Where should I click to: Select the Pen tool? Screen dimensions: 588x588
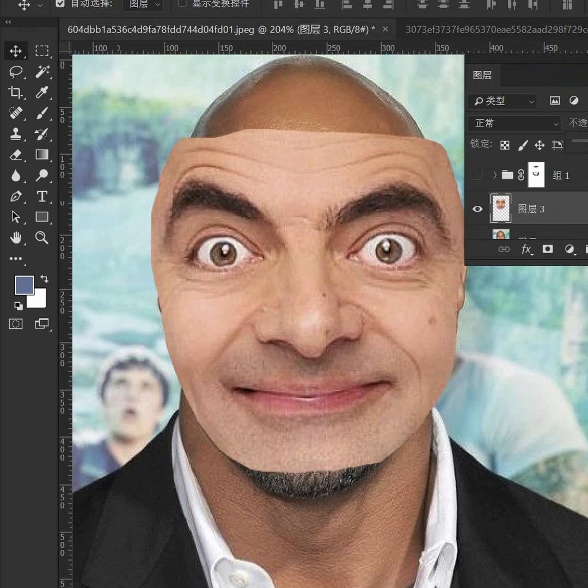coord(16,196)
